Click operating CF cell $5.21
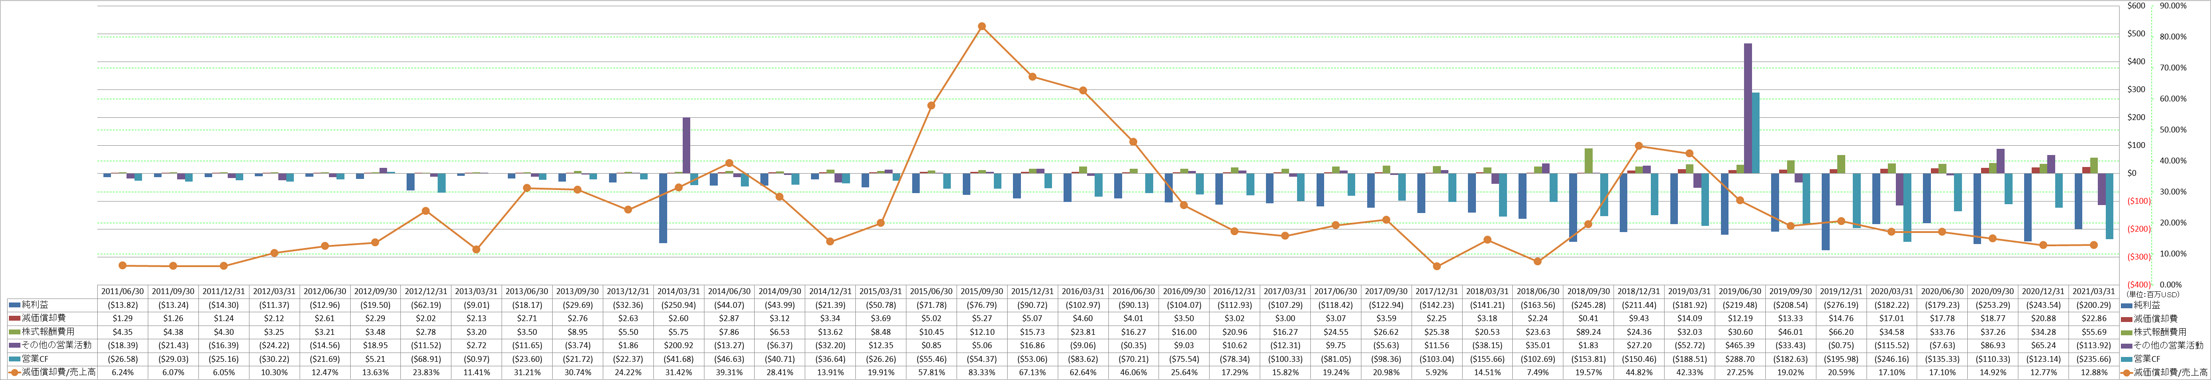 point(375,360)
